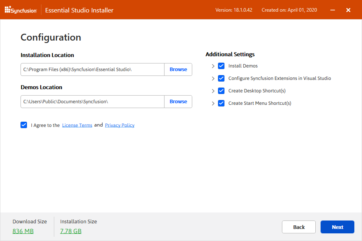Expand the Install Demos options chevron

tap(213, 66)
